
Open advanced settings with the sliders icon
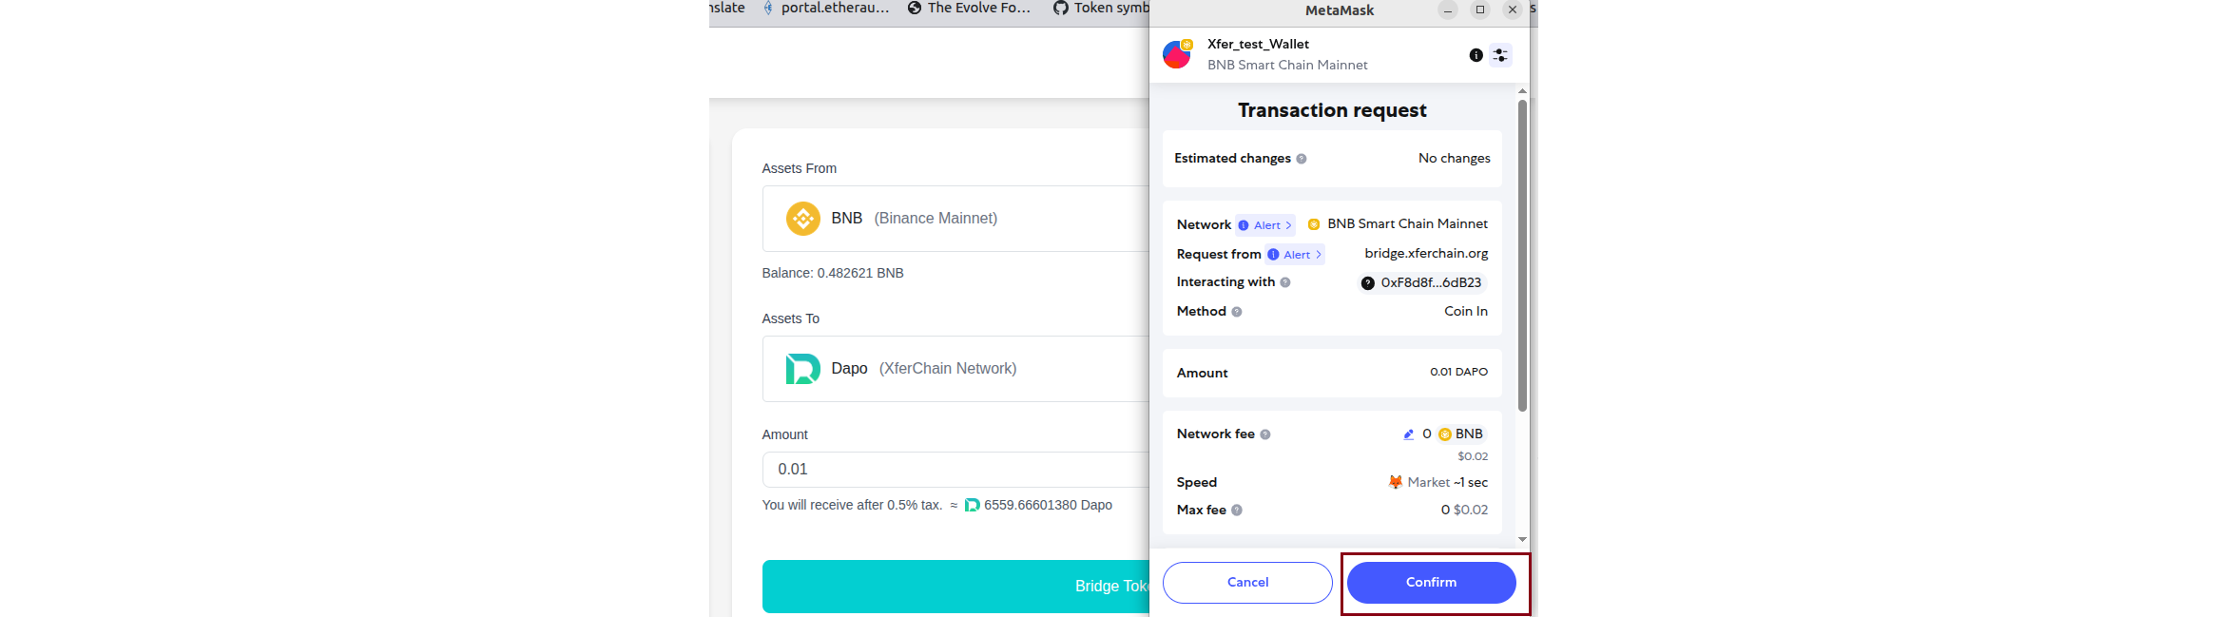(x=1500, y=55)
